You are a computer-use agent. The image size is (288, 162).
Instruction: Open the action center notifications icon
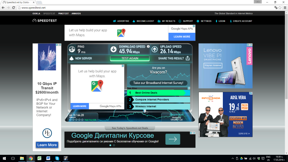coord(263,158)
